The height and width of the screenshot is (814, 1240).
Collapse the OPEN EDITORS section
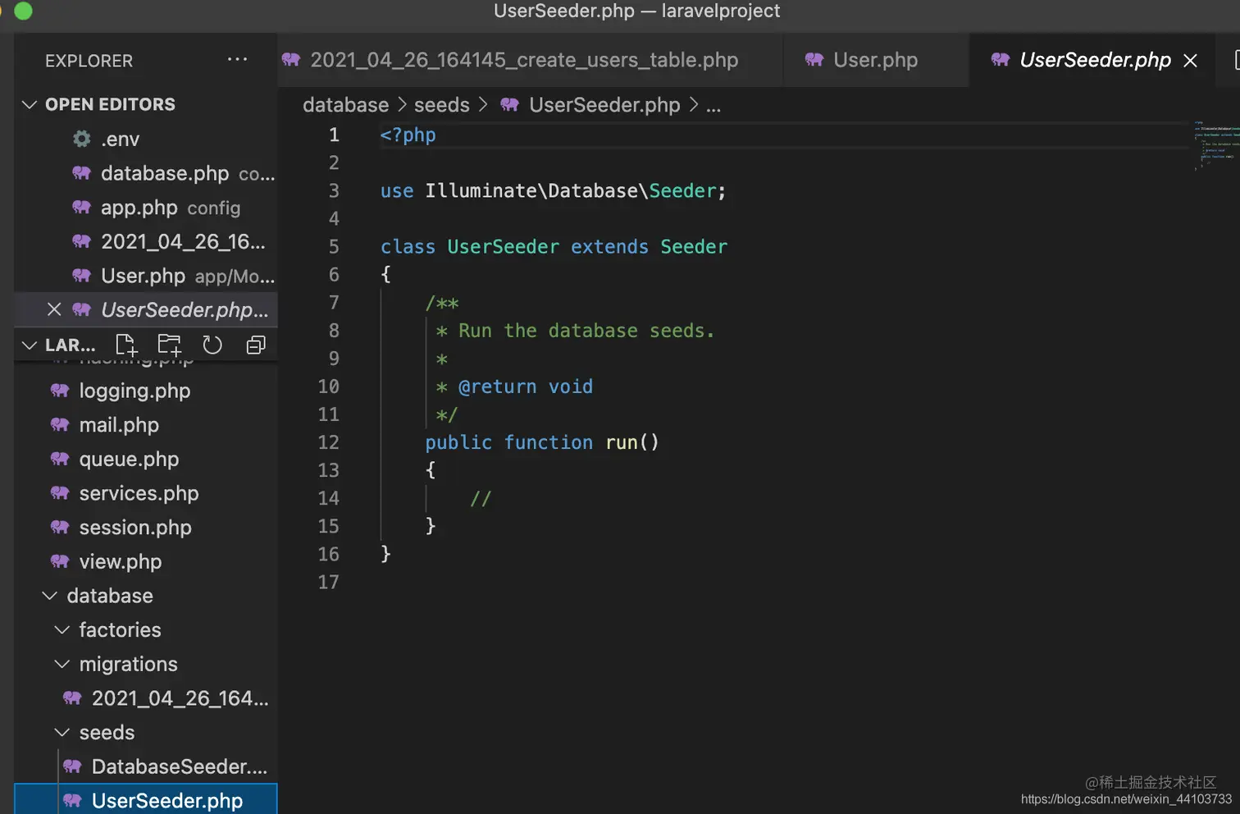[x=30, y=104]
